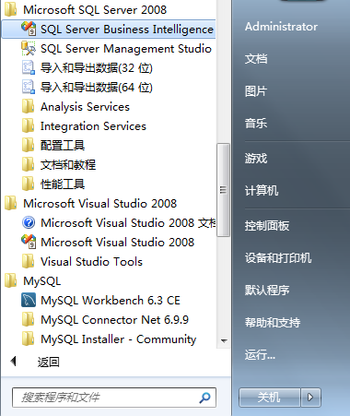This screenshot has width=350, height=416.
Task: Open Microsoft Visual Studio 2008 文档 help icon
Action: 29,222
